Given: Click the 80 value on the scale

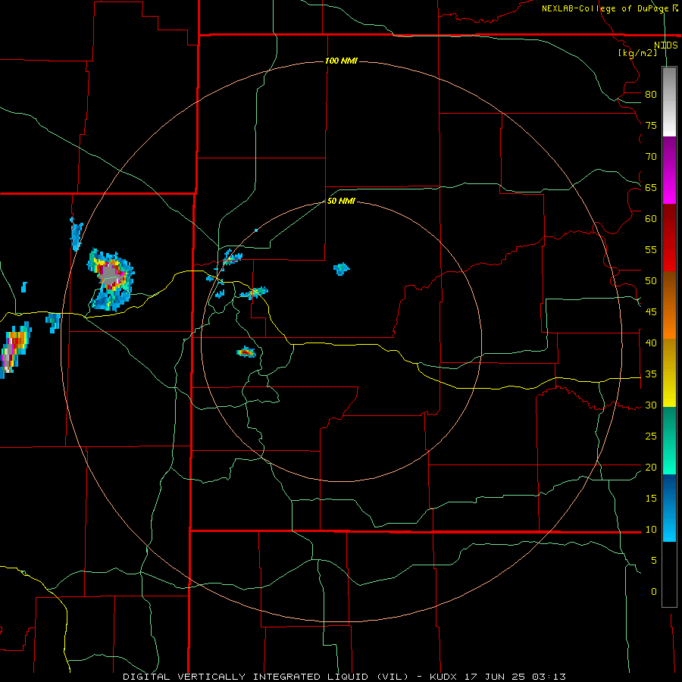Looking at the screenshot, I should coord(651,95).
